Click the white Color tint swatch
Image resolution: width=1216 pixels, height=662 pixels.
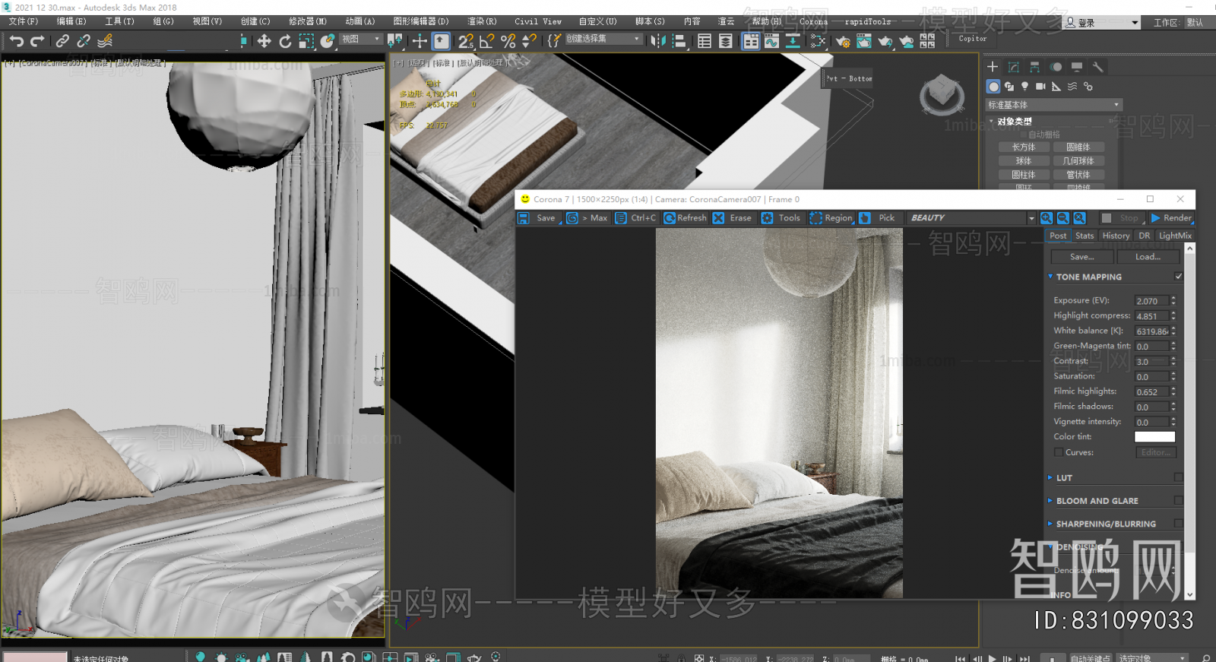click(1154, 437)
